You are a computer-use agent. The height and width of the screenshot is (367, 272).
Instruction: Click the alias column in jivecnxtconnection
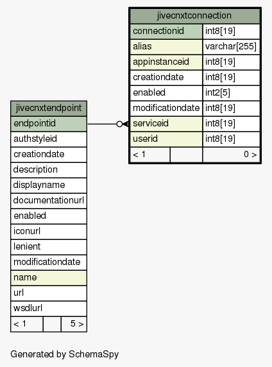point(166,47)
